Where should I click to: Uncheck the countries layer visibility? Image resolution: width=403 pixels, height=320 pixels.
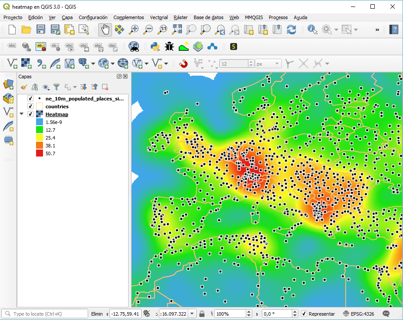(x=30, y=106)
